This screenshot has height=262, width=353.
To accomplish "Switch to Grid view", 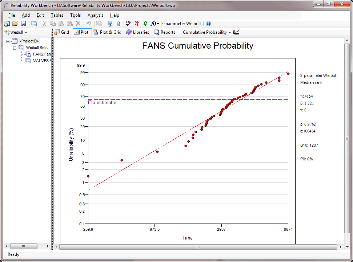I will [62, 32].
